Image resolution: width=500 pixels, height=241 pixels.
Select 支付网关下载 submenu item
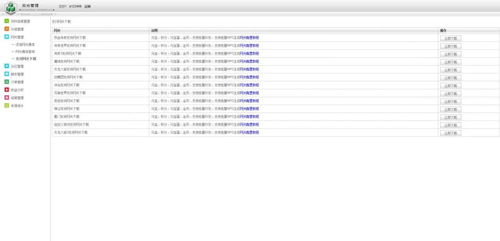pyautogui.click(x=26, y=59)
